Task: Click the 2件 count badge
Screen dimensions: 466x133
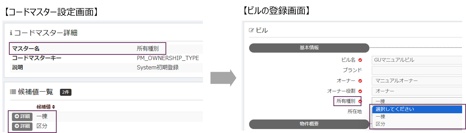Action: point(66,92)
